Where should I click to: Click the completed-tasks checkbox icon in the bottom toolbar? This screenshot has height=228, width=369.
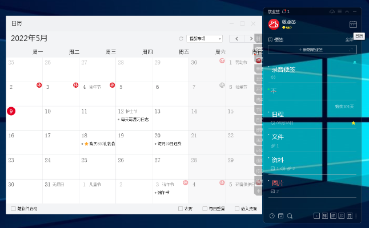281,216
